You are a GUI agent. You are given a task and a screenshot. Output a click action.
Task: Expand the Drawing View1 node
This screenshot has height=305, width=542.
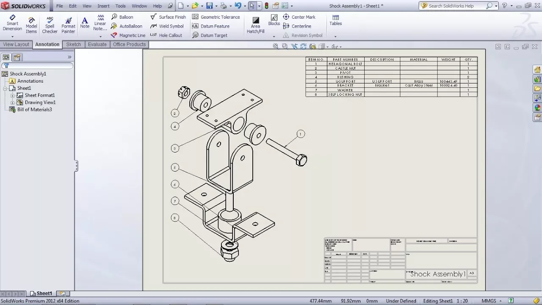13,103
